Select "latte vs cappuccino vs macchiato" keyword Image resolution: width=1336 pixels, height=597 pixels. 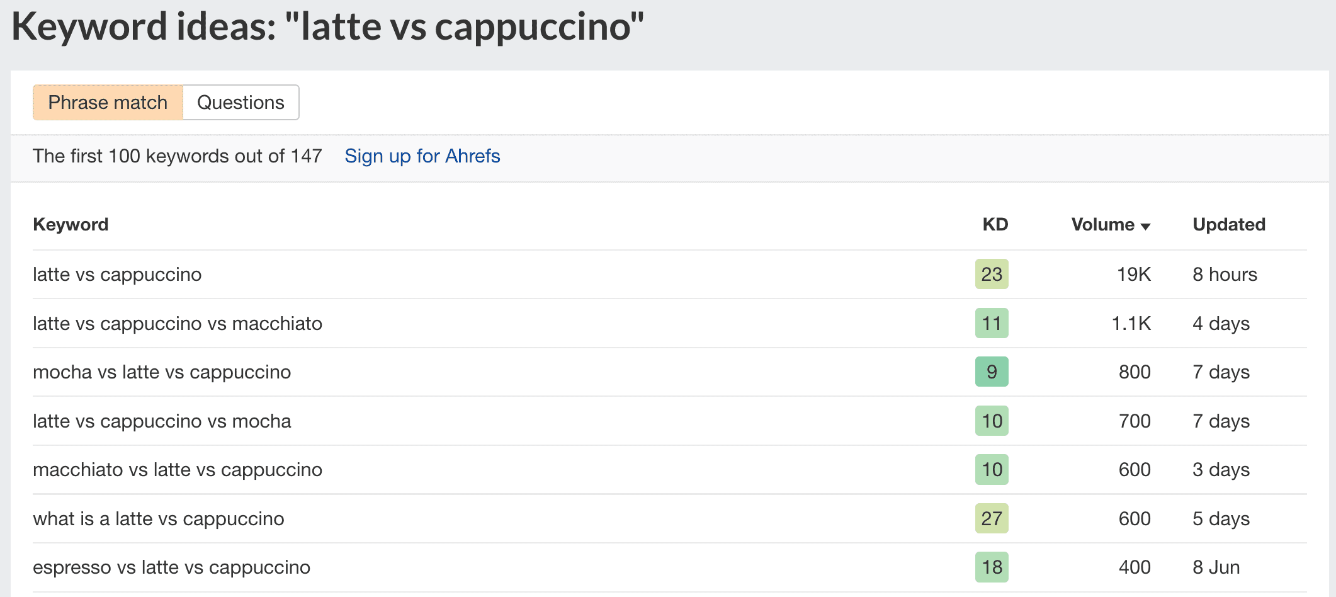click(178, 324)
